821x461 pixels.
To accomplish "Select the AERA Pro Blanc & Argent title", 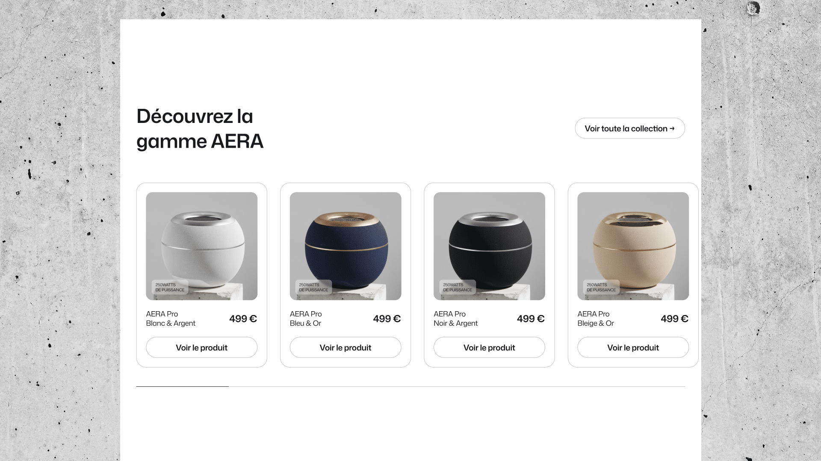I will (x=171, y=318).
